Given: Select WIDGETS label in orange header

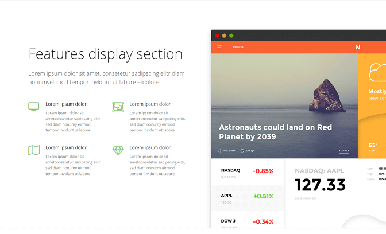Looking at the screenshot, I should click(x=238, y=47).
